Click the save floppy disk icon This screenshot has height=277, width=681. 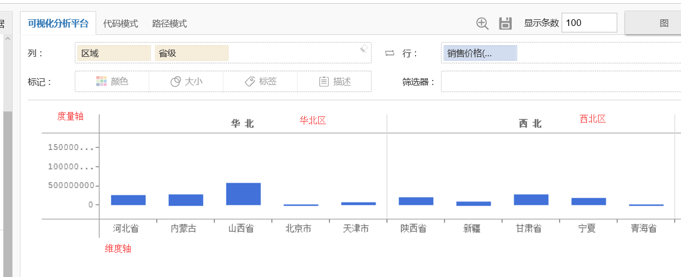click(x=505, y=23)
